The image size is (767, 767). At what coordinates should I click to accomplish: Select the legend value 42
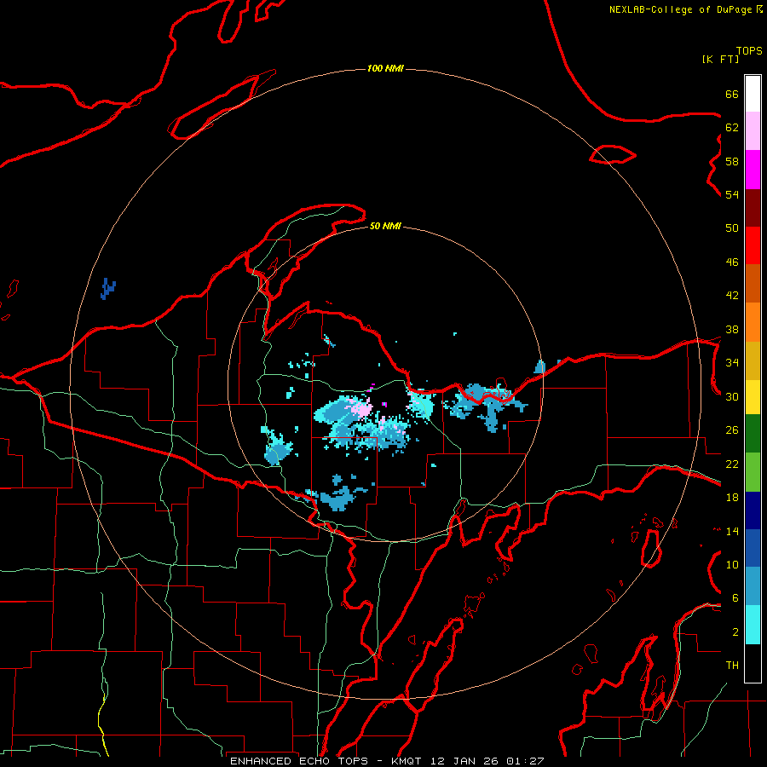click(732, 296)
